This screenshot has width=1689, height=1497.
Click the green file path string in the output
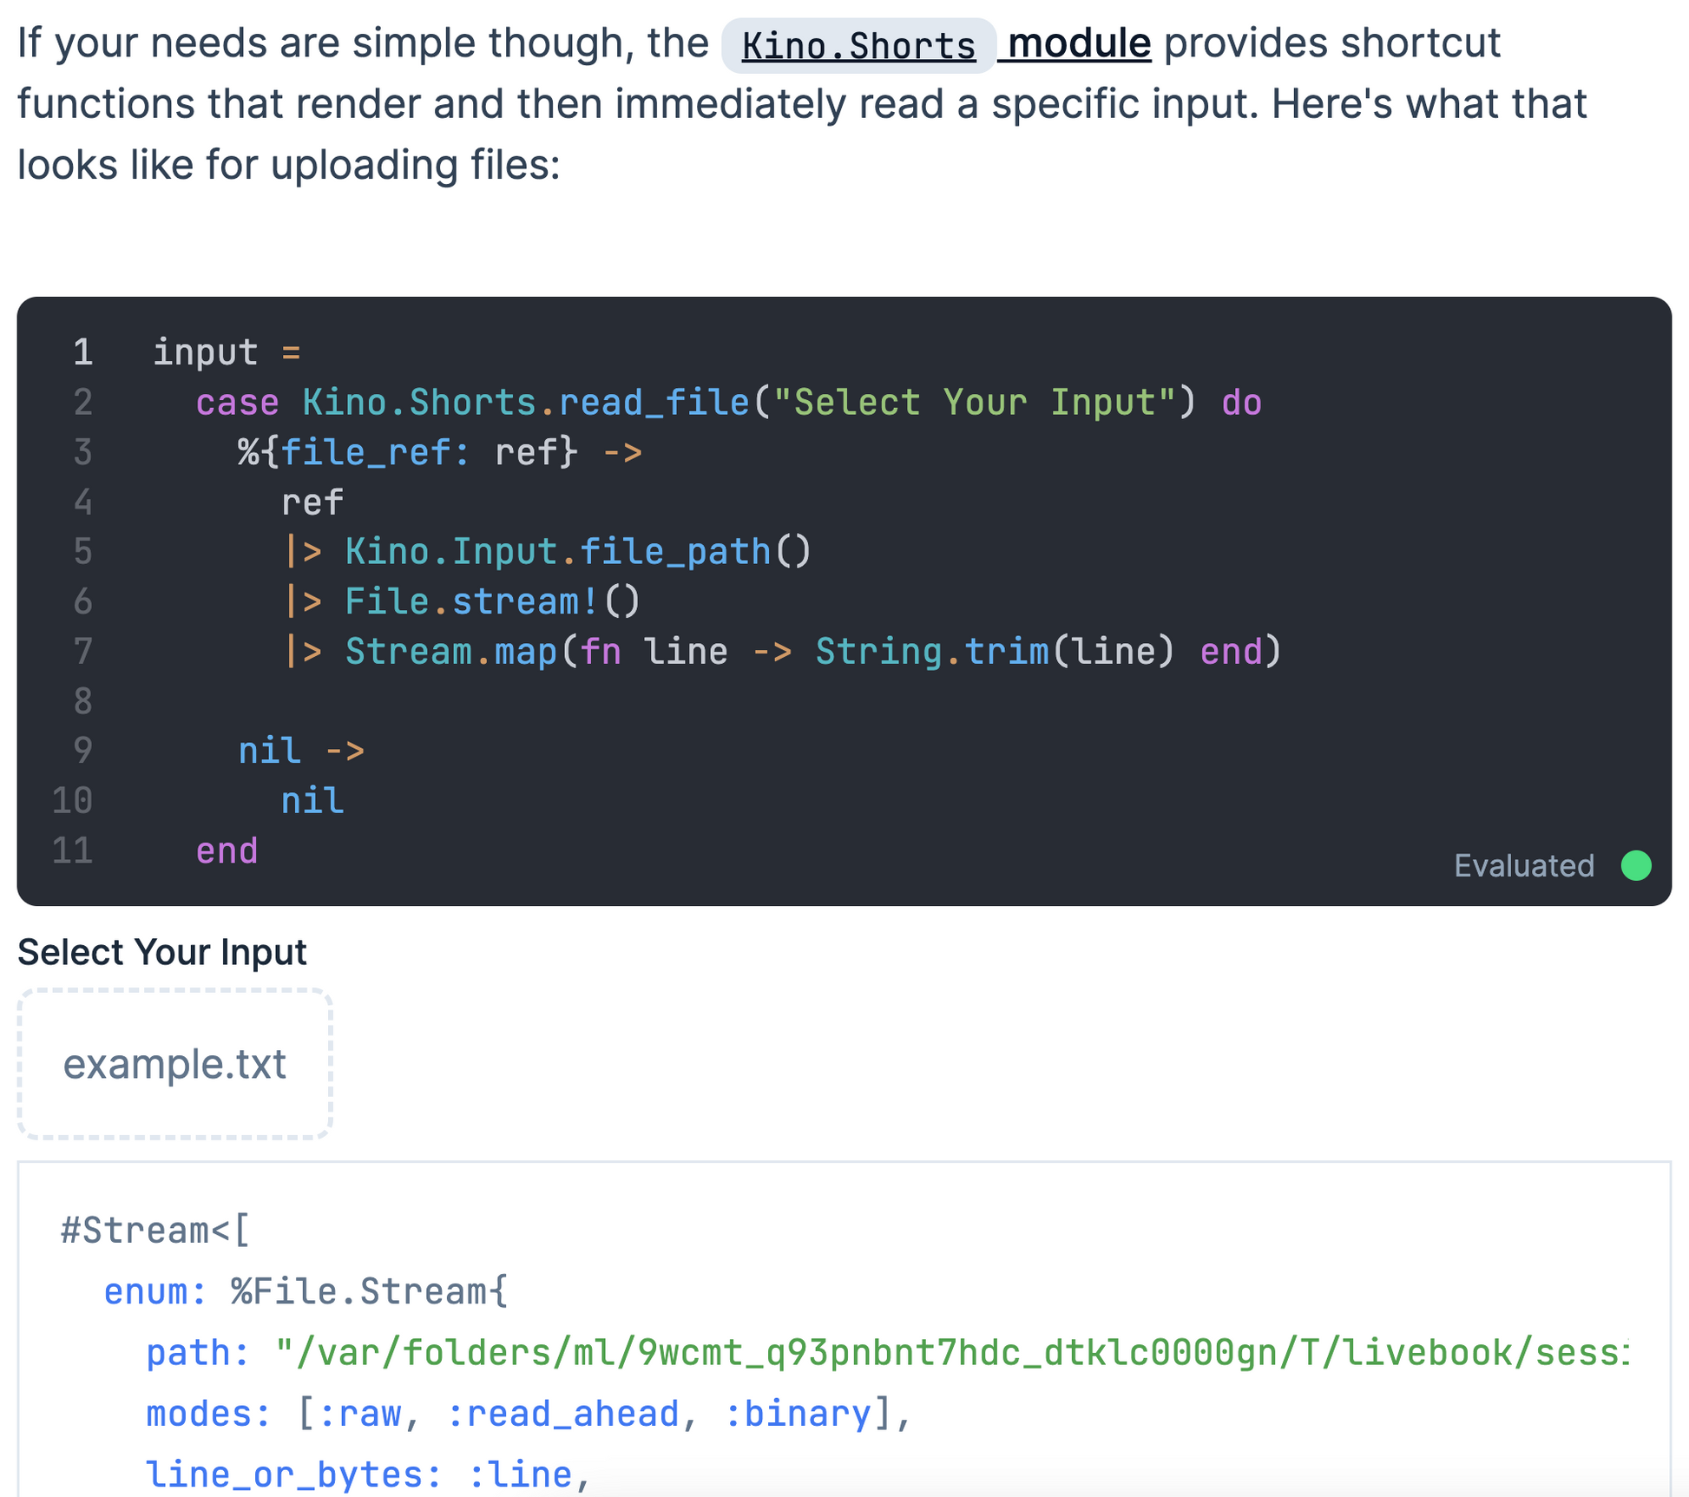click(950, 1352)
